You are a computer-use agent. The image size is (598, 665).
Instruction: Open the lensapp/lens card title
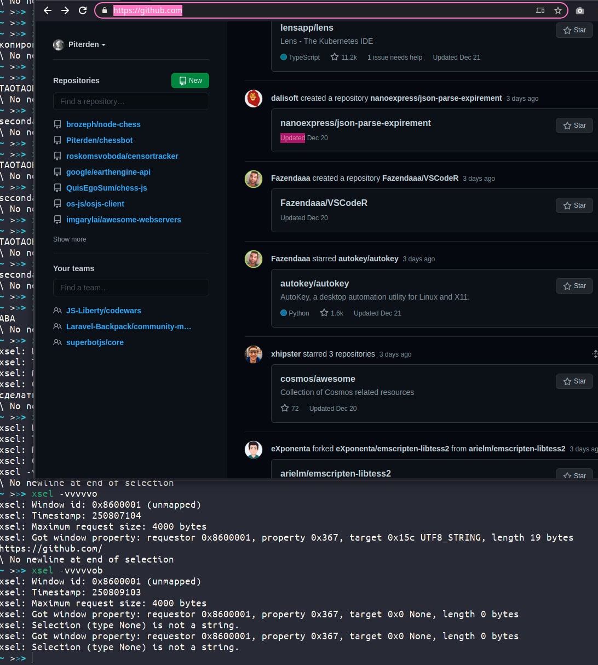[307, 28]
